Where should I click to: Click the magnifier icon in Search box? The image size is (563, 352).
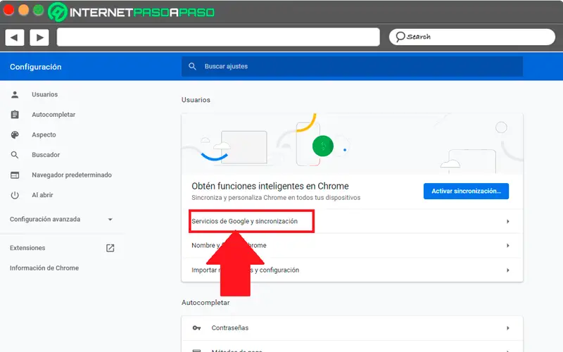(x=400, y=37)
